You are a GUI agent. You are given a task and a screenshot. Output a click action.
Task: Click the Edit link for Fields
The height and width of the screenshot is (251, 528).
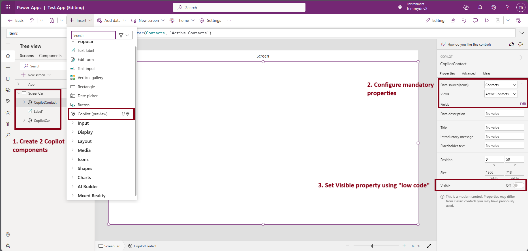(523, 104)
